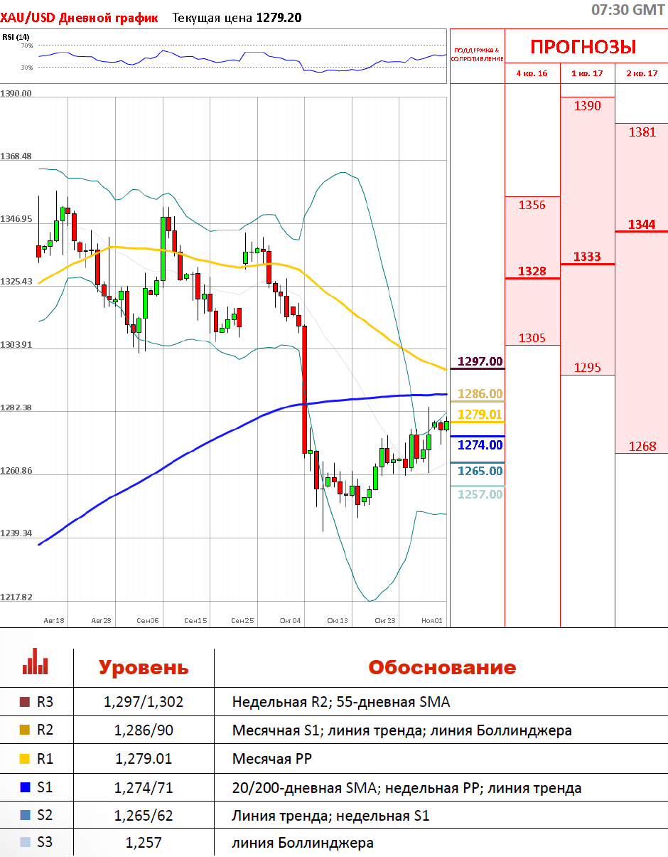Click the 07:30 GMT timestamp

(628, 10)
